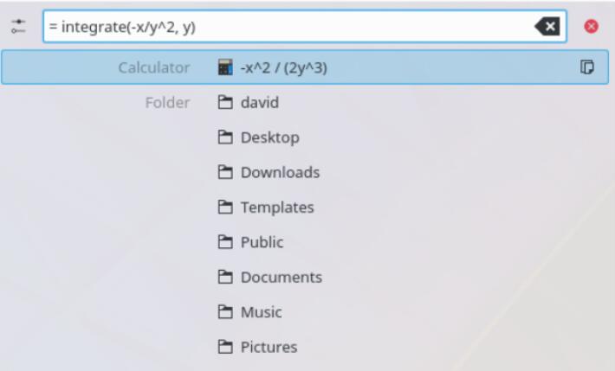
Task: Click the folder icon next to Music
Action: point(225,312)
